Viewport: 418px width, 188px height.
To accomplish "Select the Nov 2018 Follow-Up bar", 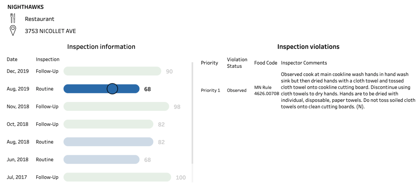I will click(x=116, y=106).
